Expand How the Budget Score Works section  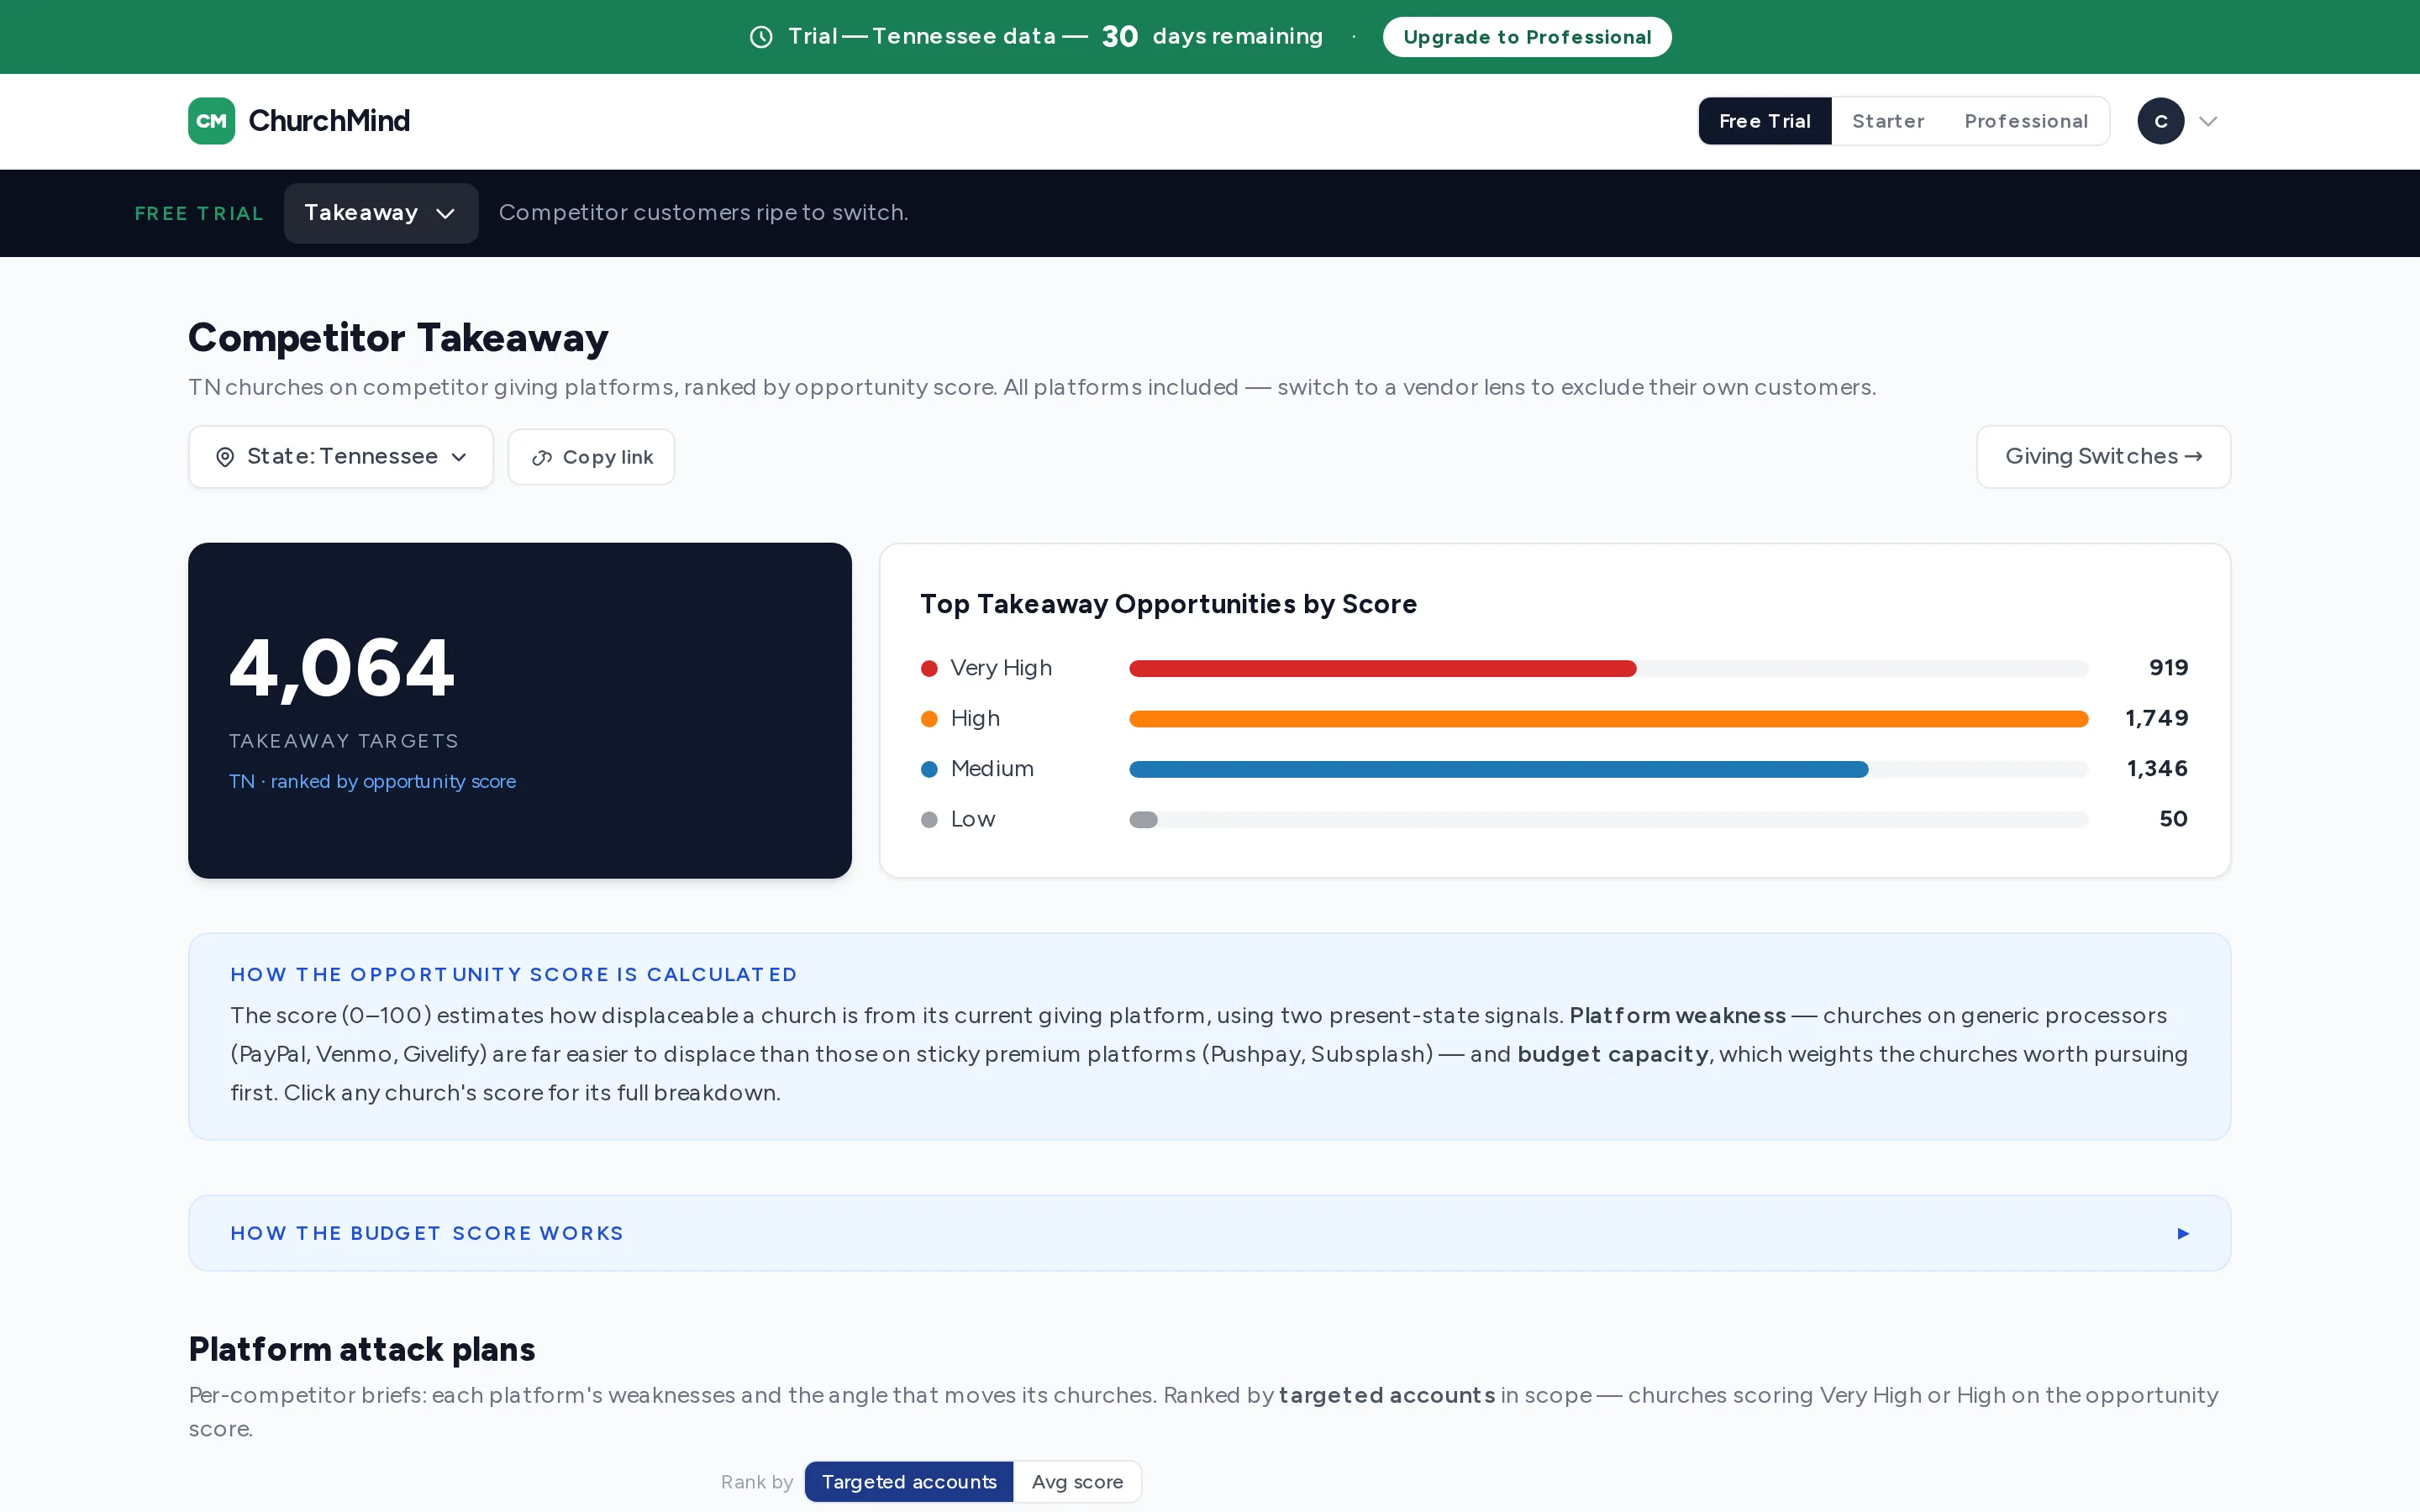[x=1209, y=1233]
